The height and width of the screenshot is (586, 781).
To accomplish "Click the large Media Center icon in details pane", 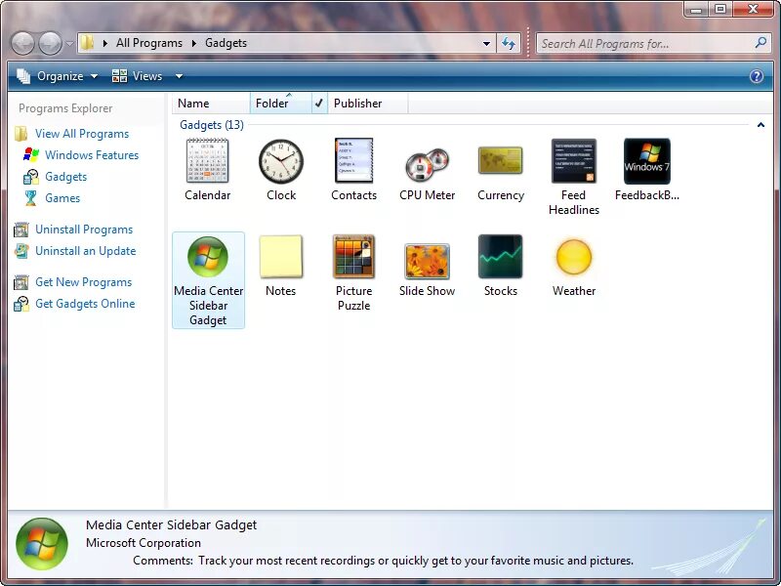I will coord(42,544).
